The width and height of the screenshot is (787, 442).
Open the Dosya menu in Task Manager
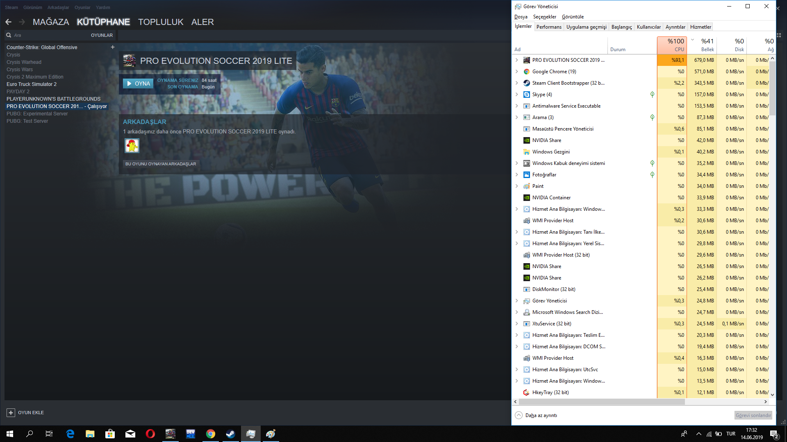[521, 17]
